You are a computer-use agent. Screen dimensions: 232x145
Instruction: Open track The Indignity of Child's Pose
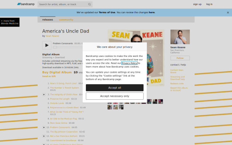tap(64, 95)
